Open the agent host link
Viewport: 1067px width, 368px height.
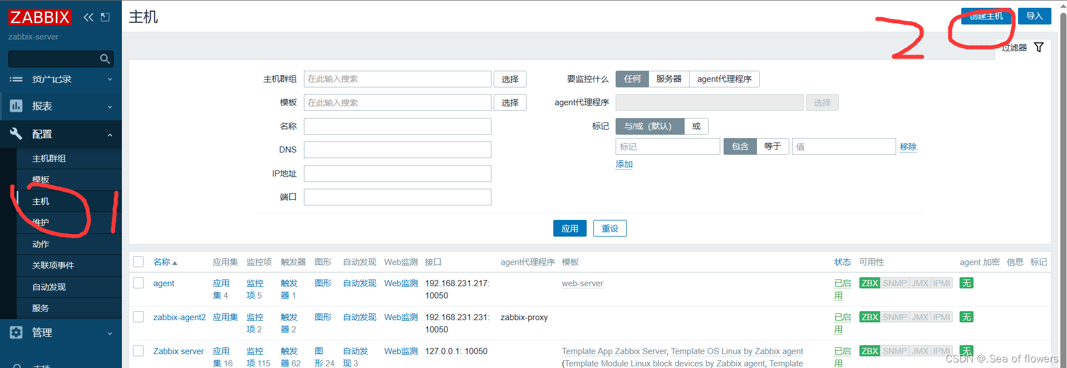(x=164, y=283)
